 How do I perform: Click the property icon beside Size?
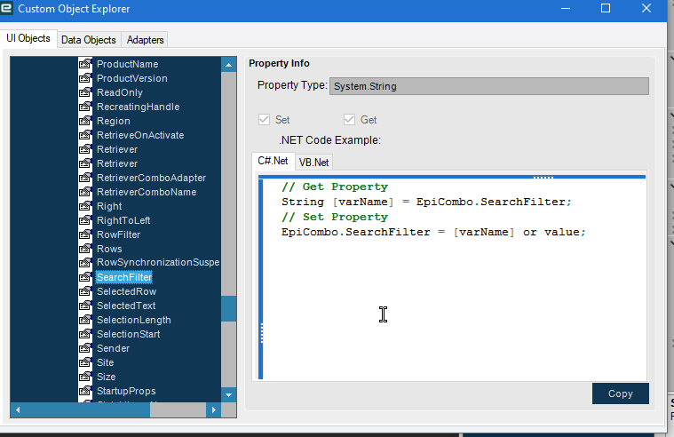(85, 376)
